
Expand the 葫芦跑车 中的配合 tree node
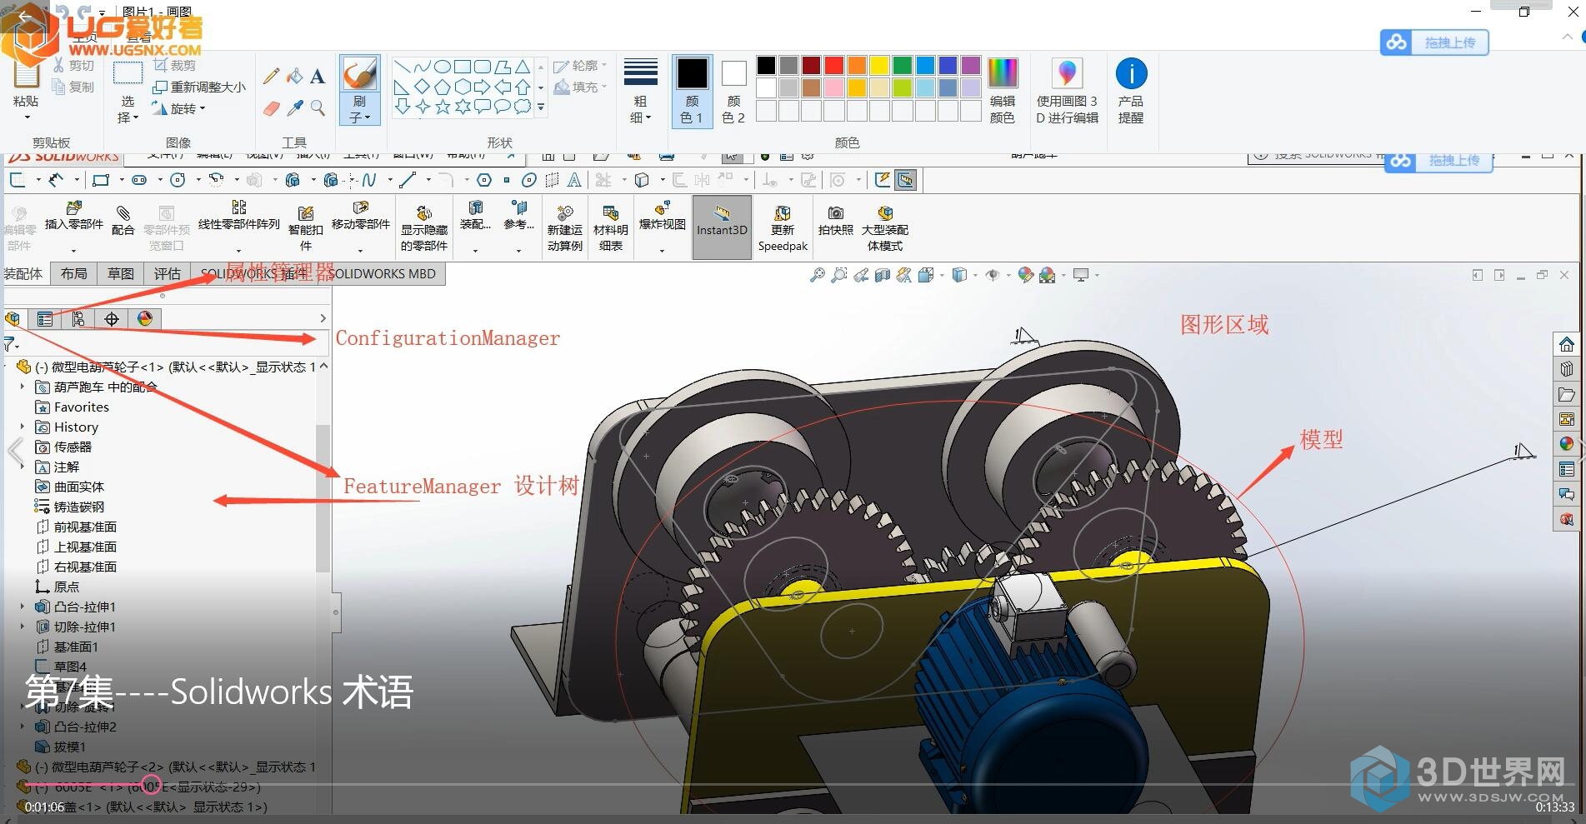(23, 387)
